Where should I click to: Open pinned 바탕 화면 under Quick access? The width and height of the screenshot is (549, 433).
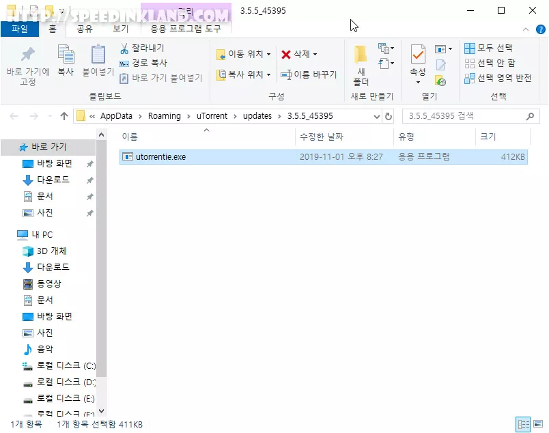[x=54, y=164]
